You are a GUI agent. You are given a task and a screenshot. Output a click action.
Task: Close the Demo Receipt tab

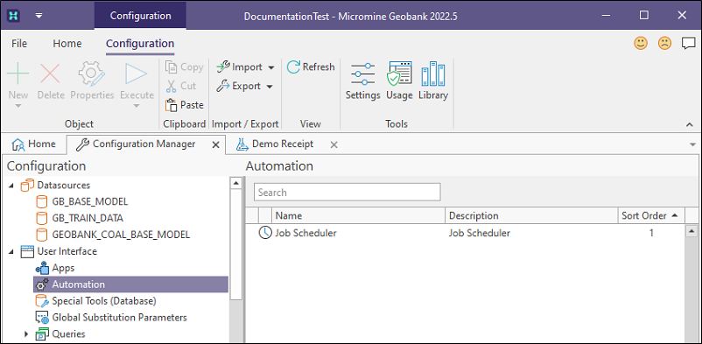click(333, 144)
